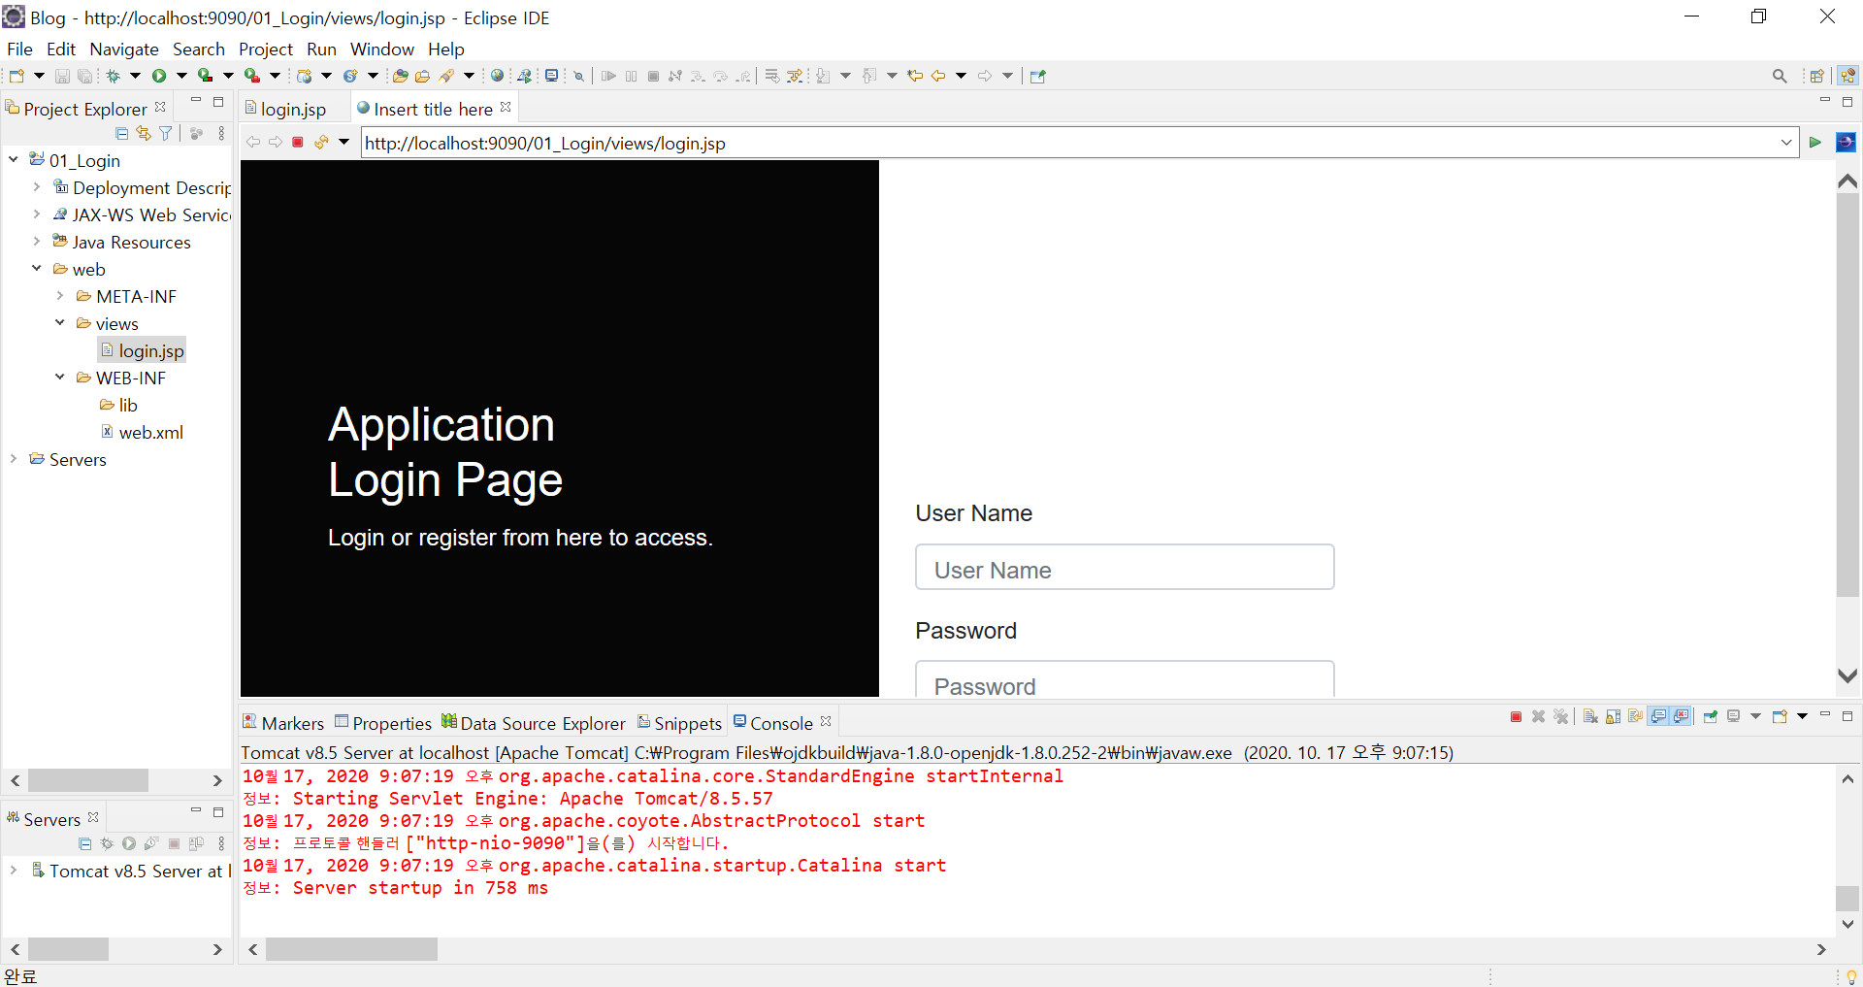Viewport: 1863px width, 987px height.
Task: Select the Tomcat v8.5 Server entry in Servers view
Action: (x=130, y=871)
